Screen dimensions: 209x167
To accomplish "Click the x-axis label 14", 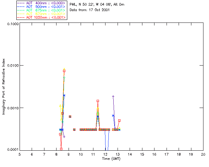I will [x=130, y=154].
